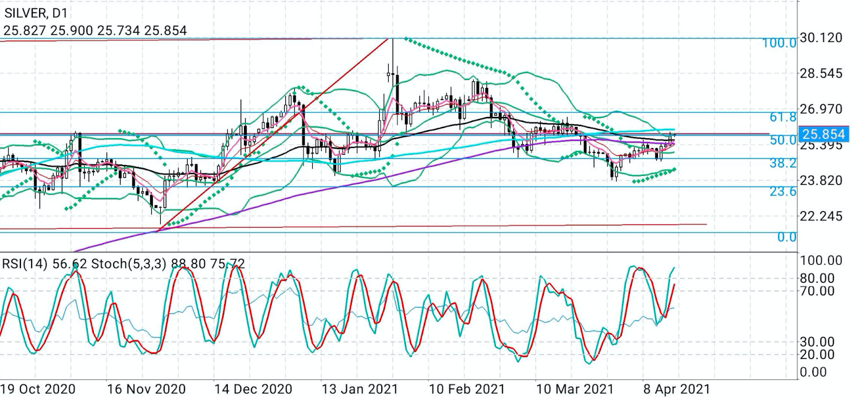Click the 80.00 oscillator scale label

pyautogui.click(x=817, y=279)
